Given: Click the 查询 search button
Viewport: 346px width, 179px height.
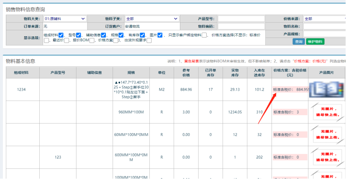Looking at the screenshot, I should coord(299,42).
